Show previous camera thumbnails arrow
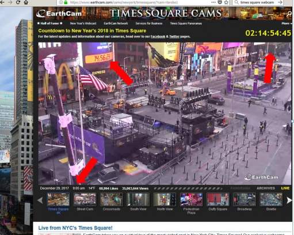 tap(40, 200)
